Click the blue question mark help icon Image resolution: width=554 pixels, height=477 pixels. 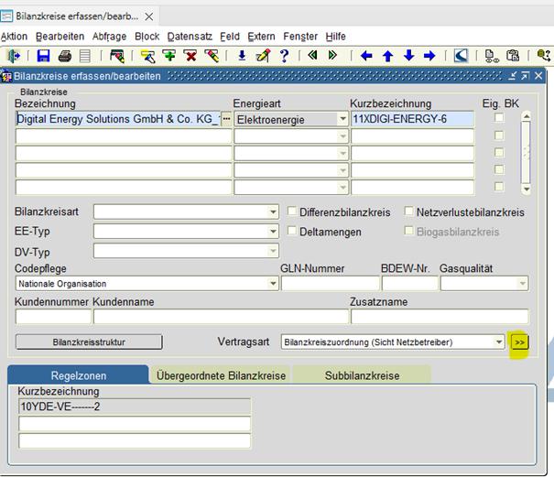[285, 56]
